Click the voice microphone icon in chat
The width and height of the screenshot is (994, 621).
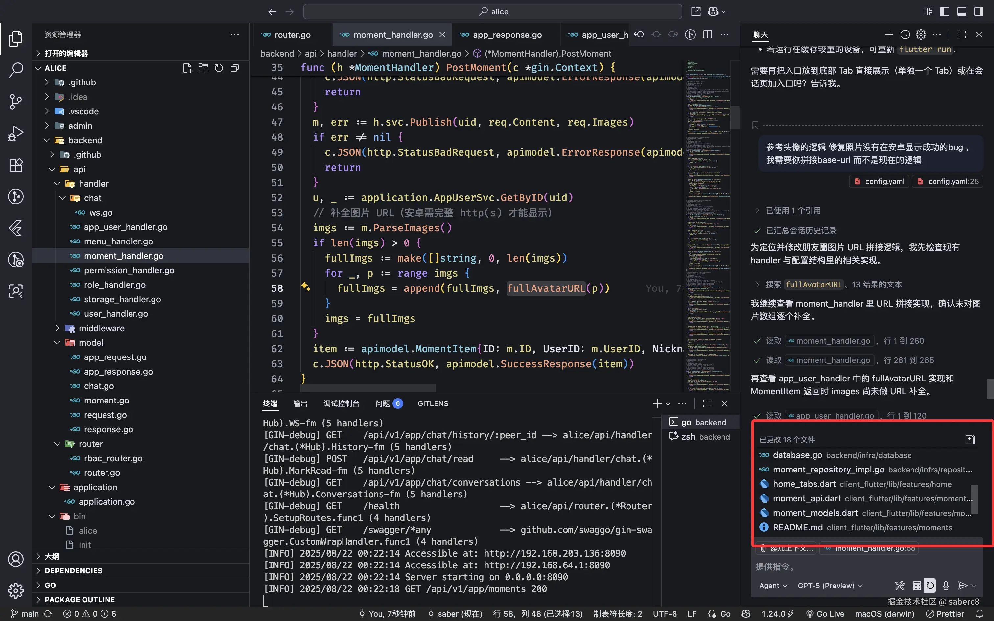point(946,585)
